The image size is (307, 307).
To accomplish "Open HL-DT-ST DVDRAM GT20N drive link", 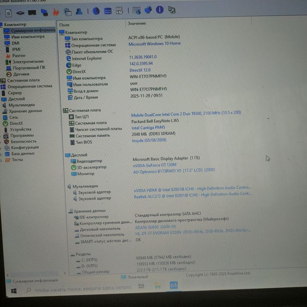I will (x=193, y=232).
